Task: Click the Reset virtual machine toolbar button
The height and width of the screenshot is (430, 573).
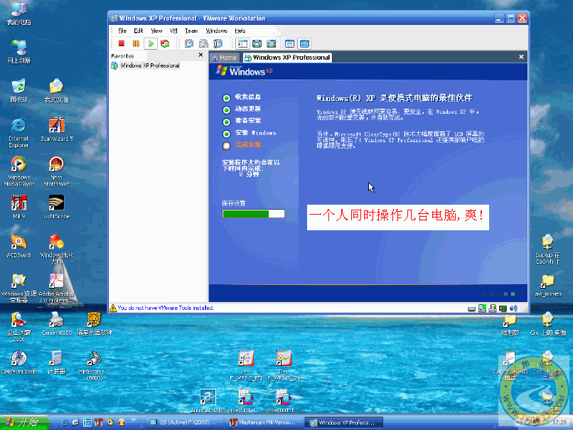Action: [165, 44]
